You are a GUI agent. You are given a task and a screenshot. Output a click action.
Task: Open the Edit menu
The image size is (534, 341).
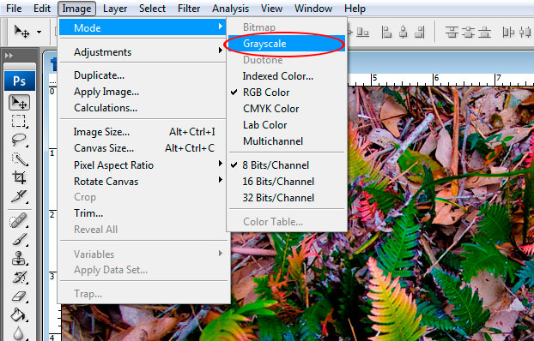(42, 9)
